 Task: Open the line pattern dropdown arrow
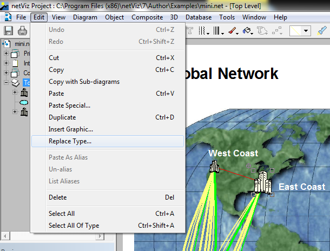307,31
